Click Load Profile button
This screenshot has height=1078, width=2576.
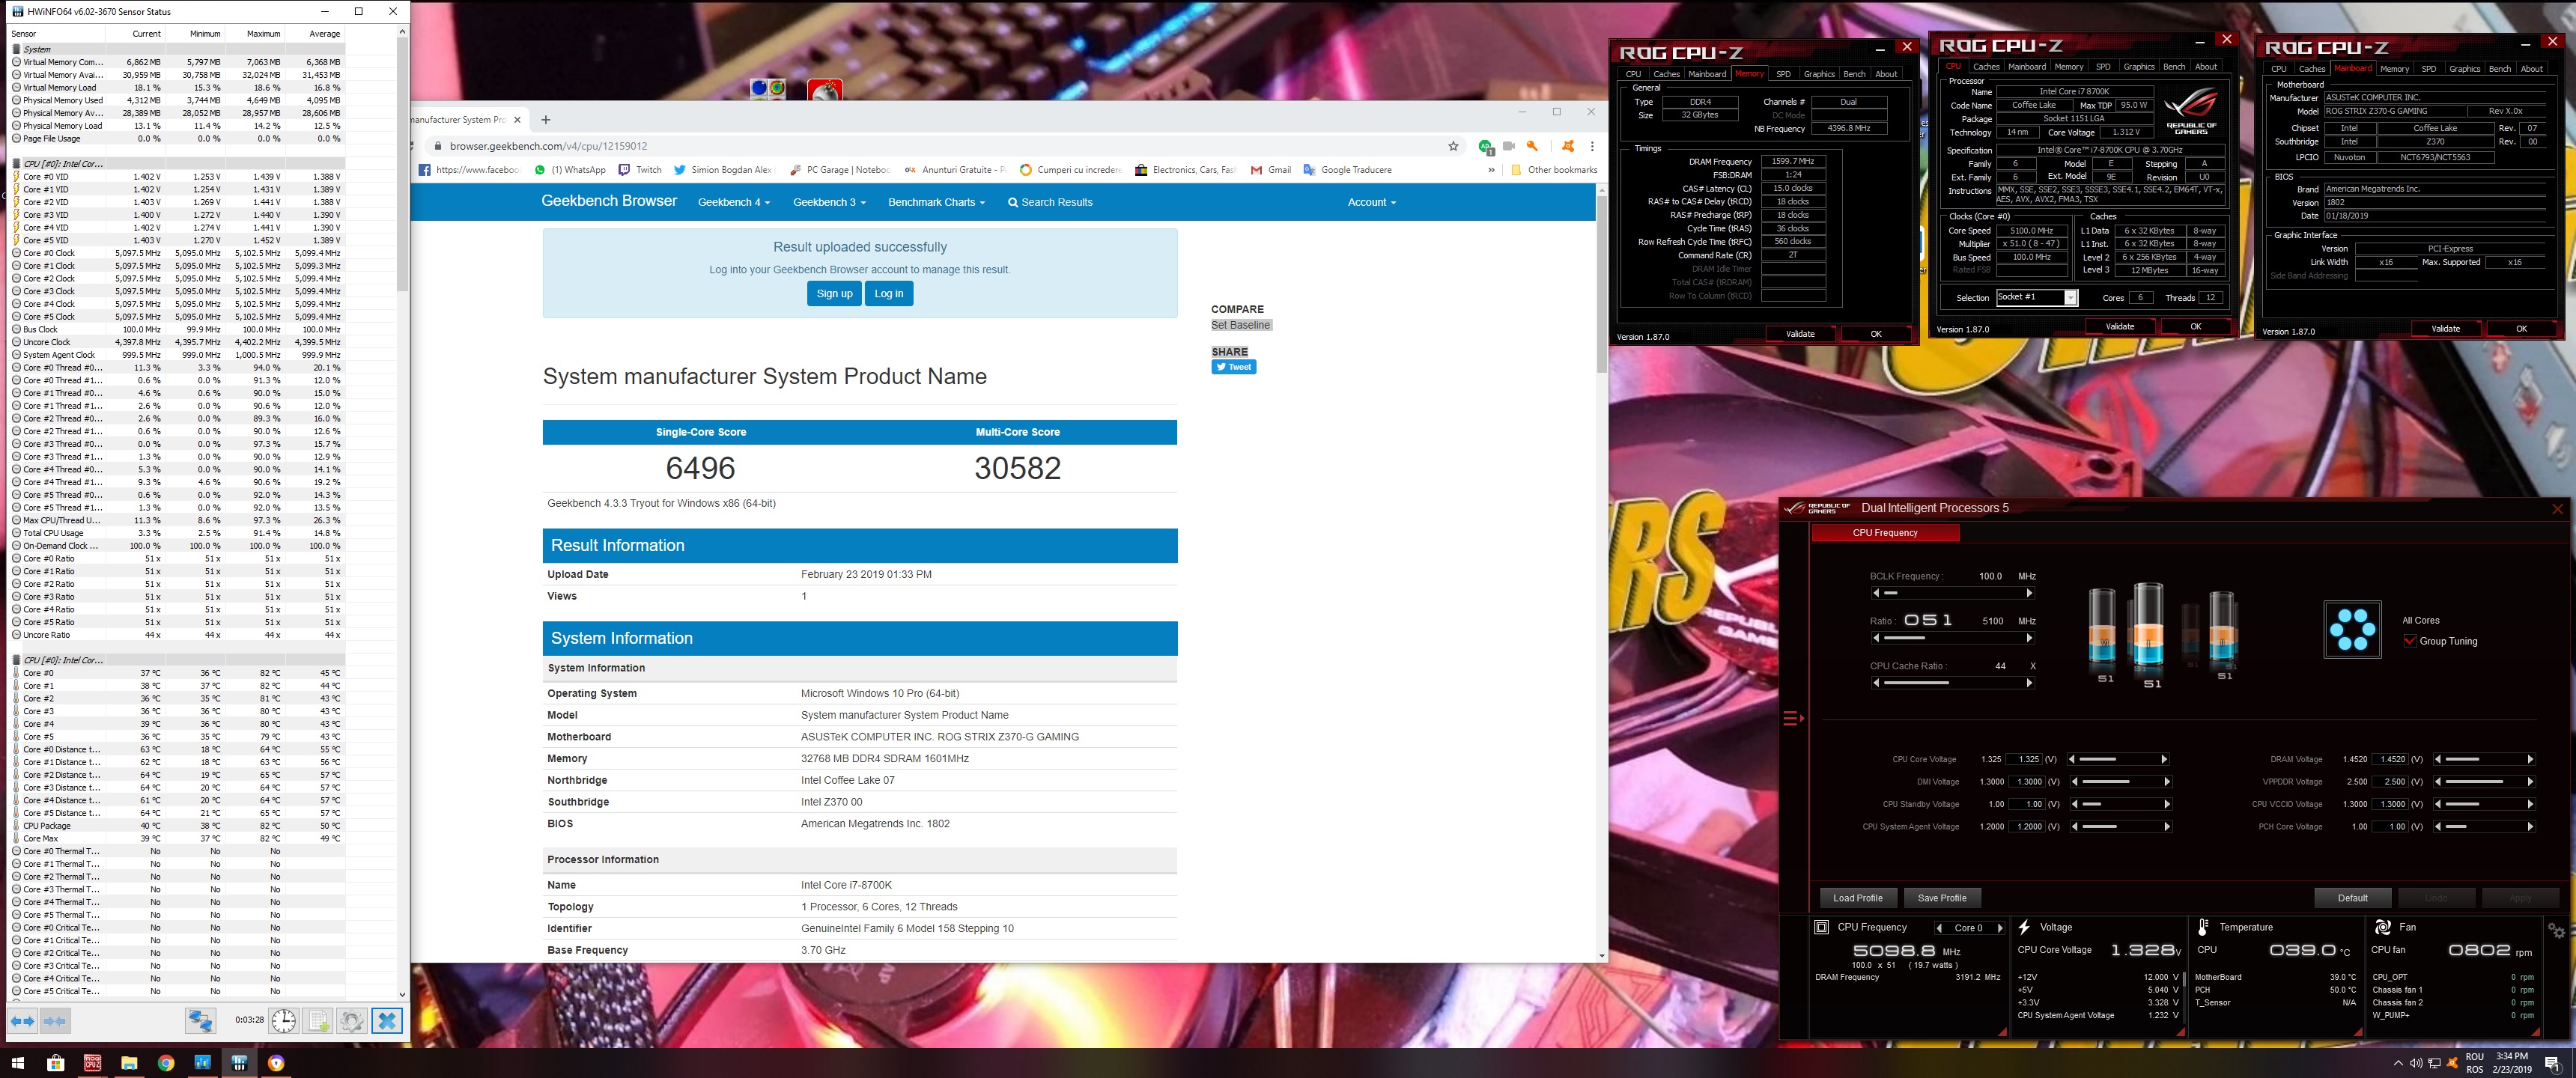click(x=1857, y=898)
